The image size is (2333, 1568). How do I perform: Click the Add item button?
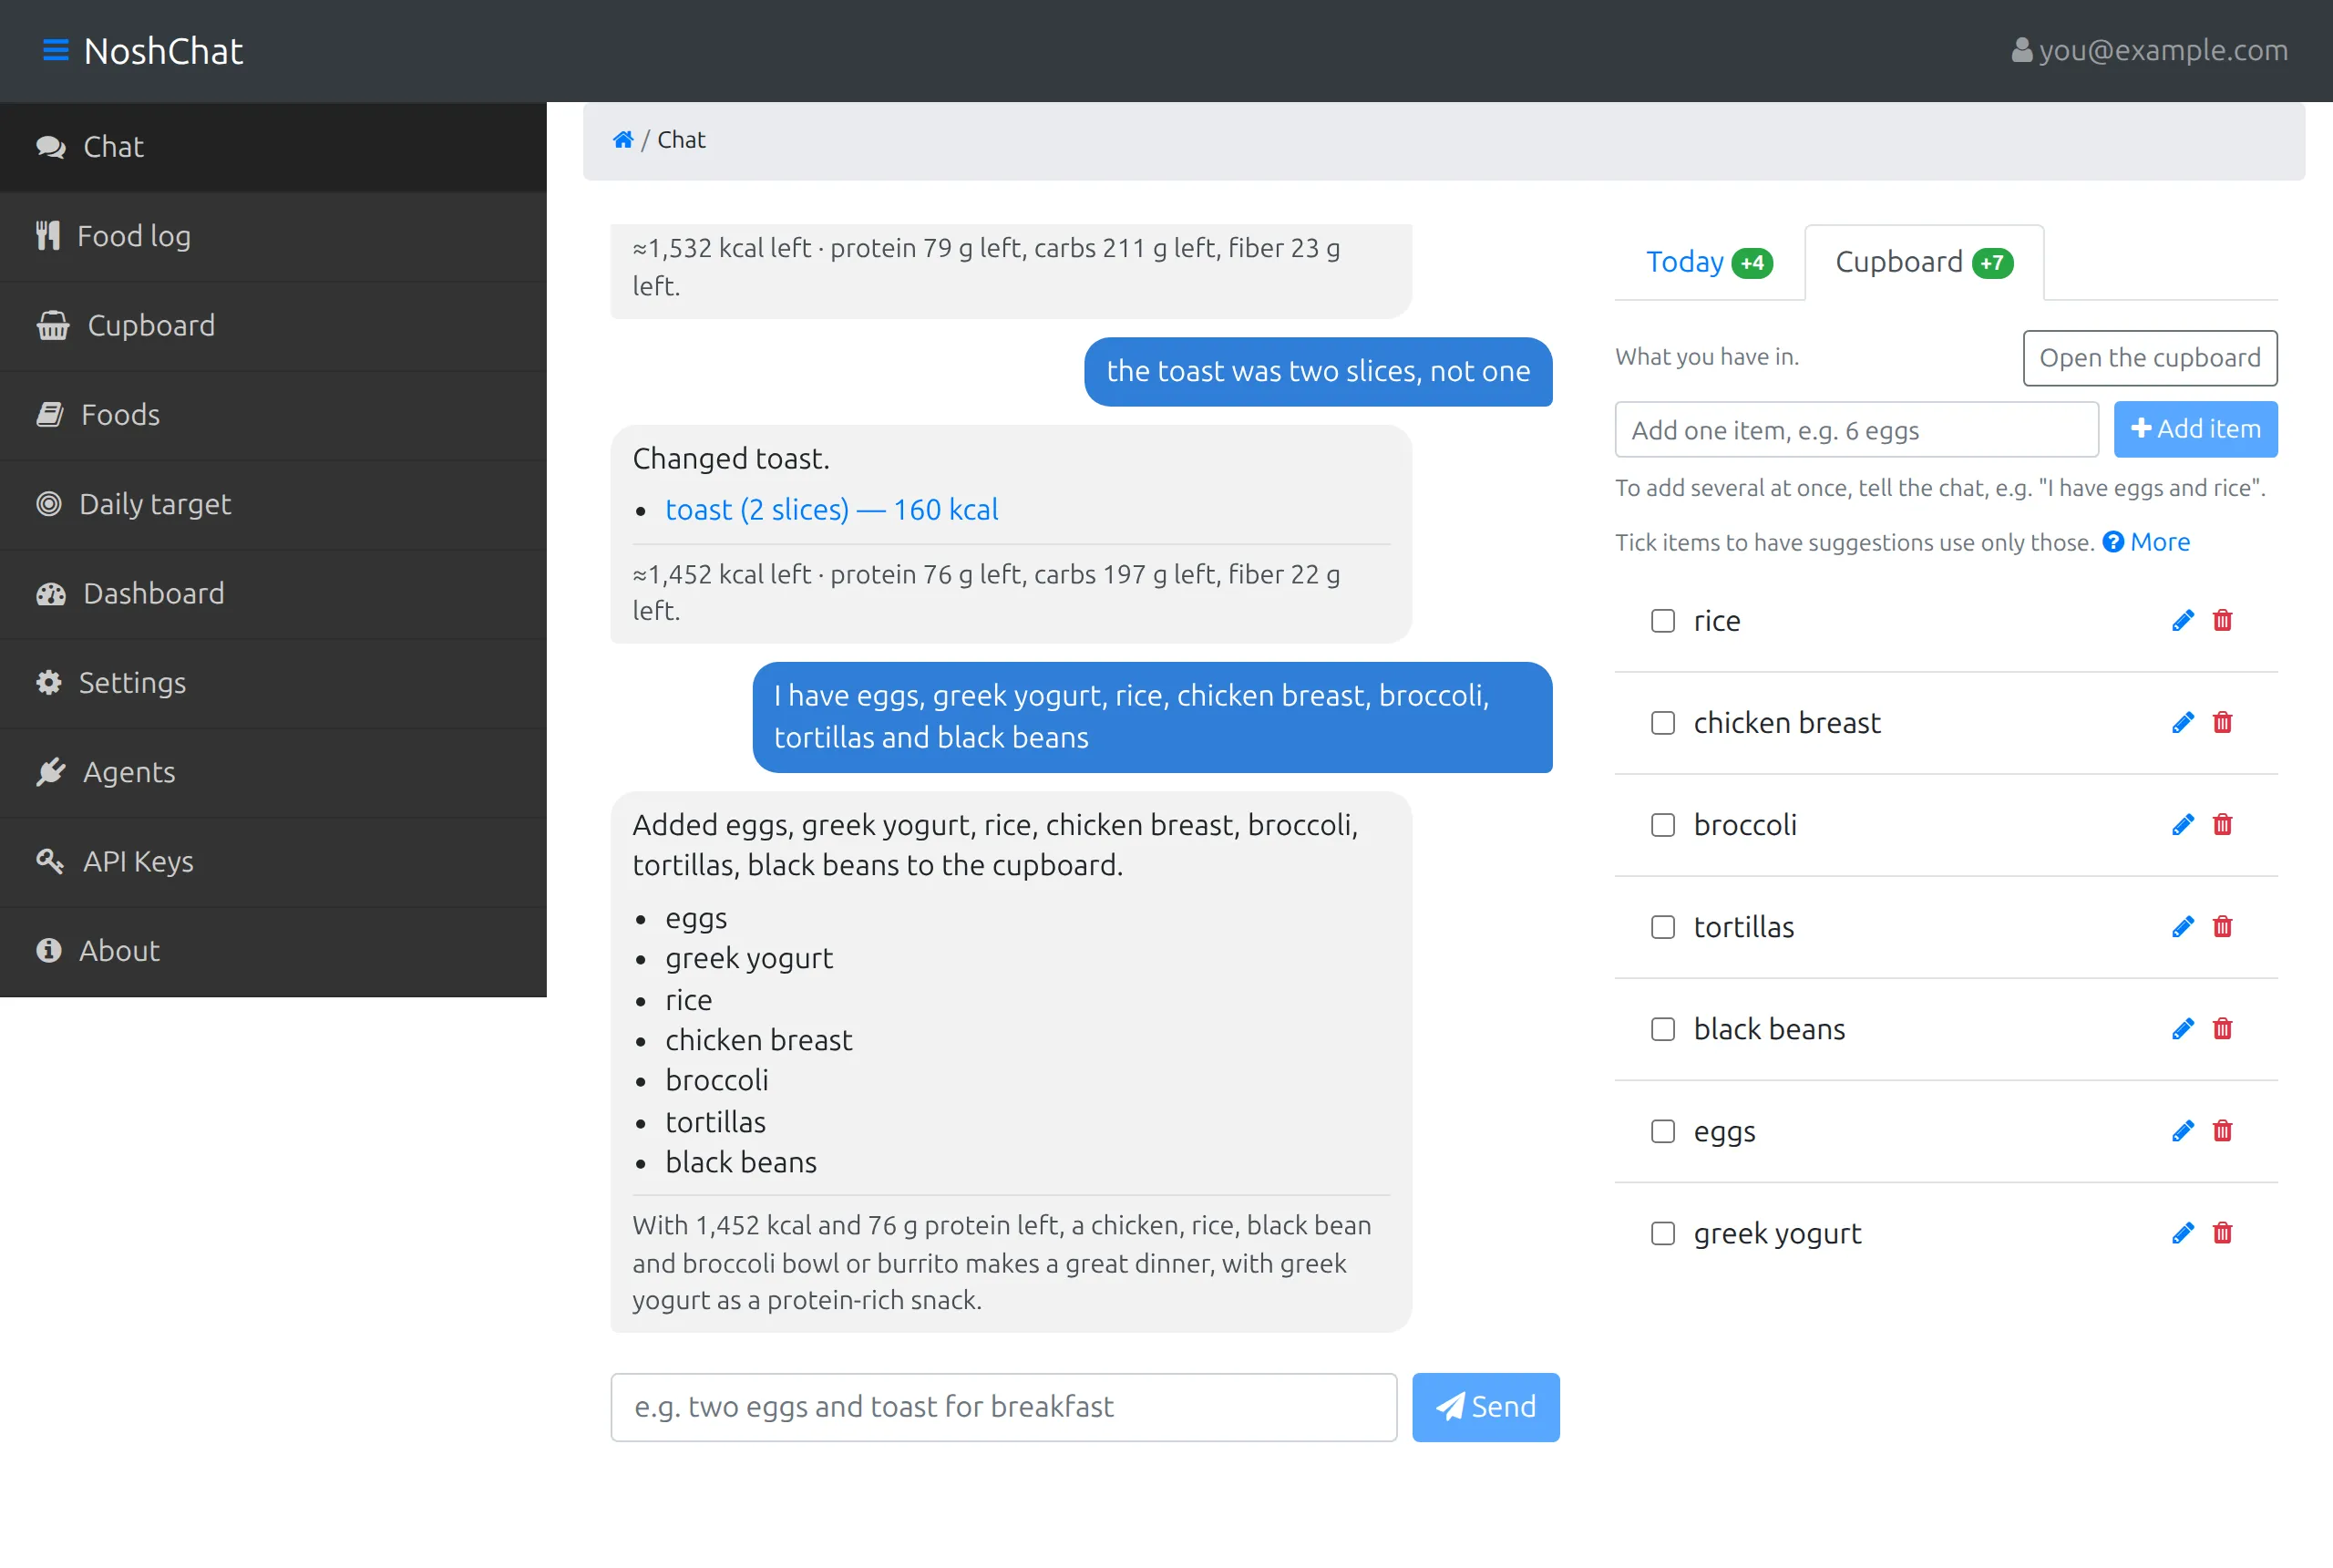tap(2196, 429)
